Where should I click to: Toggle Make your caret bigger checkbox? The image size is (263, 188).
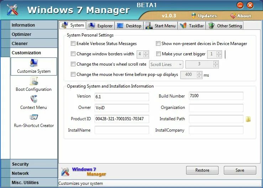tap(158, 54)
